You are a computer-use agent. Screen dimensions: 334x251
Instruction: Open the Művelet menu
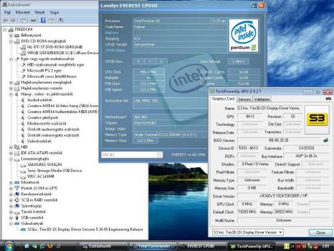click(23, 13)
